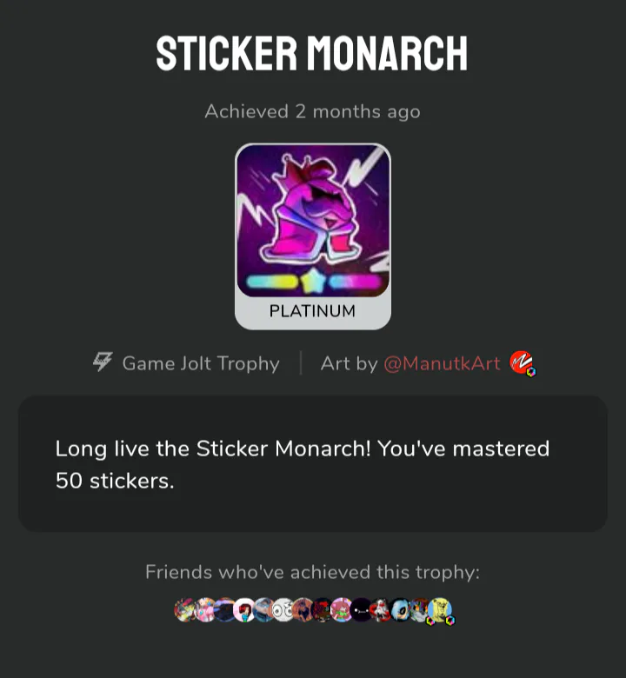Open the yellow character friend avatar

point(440,610)
